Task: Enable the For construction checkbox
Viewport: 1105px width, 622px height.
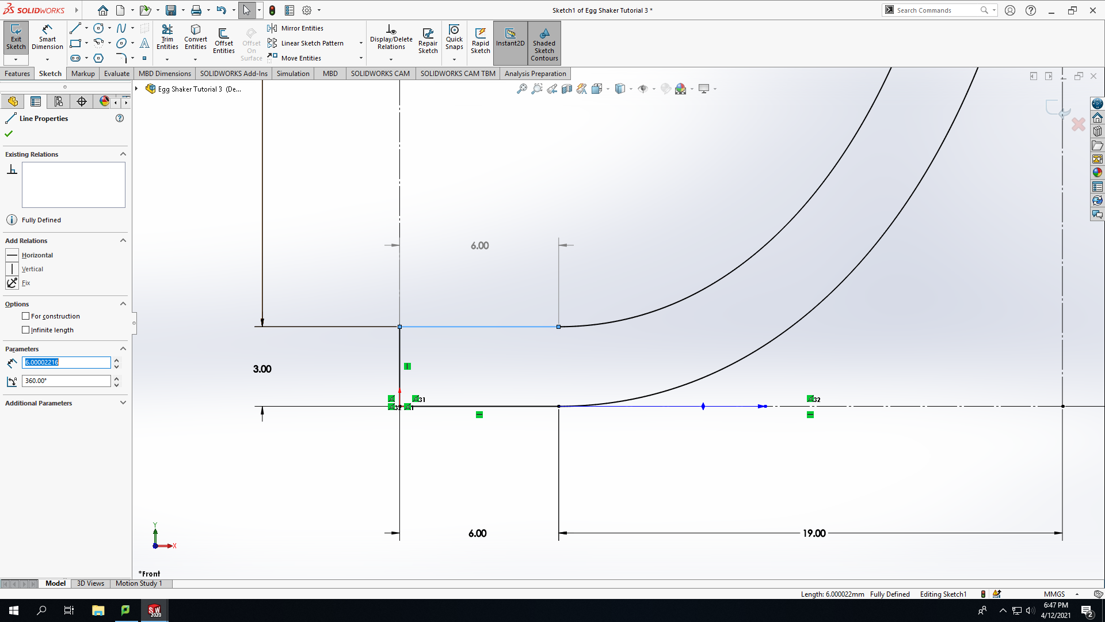Action: pos(25,316)
